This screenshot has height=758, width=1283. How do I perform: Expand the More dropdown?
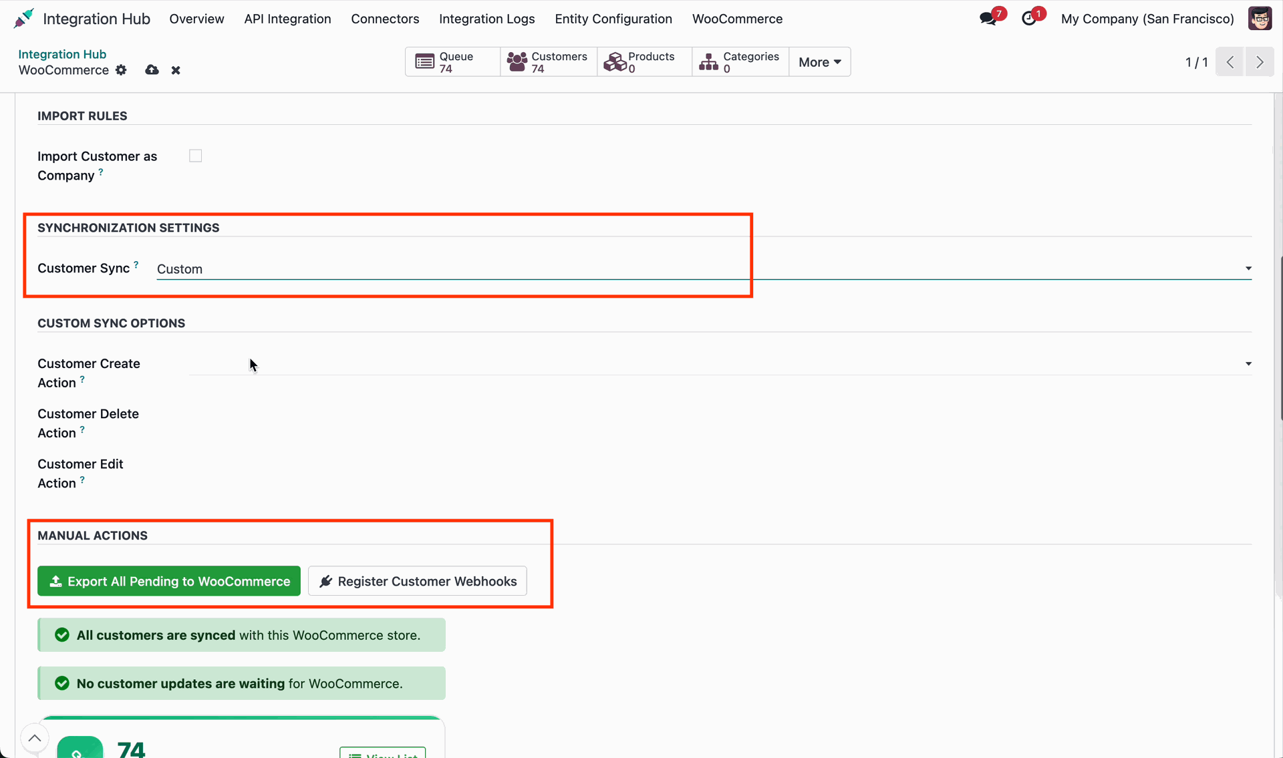(820, 62)
